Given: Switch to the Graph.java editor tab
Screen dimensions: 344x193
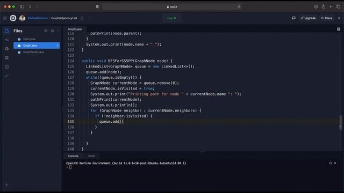Looking at the screenshot, I should (75, 29).
